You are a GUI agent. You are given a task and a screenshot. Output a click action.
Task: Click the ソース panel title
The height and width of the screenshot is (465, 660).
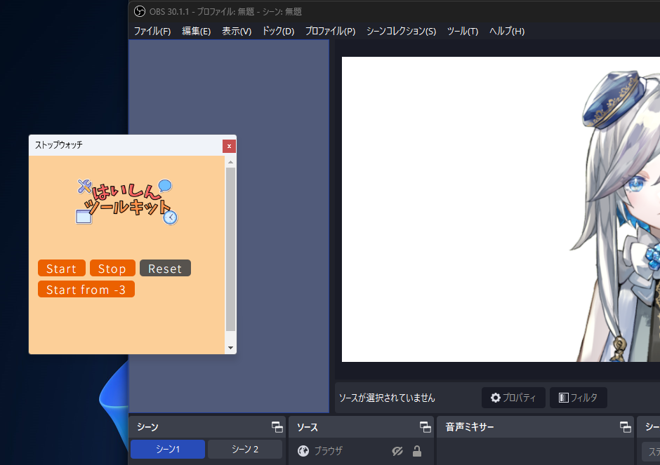[308, 427]
